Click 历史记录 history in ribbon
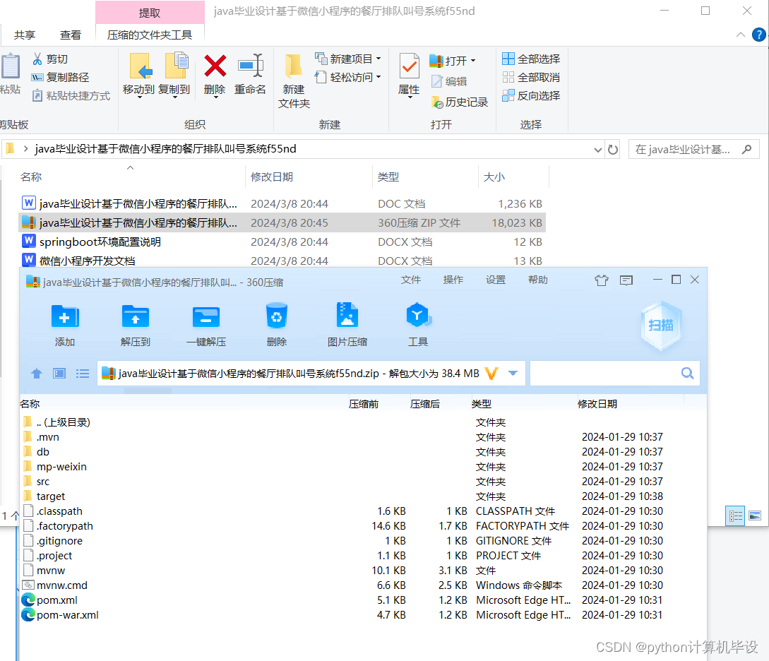This screenshot has height=661, width=769. click(x=460, y=102)
